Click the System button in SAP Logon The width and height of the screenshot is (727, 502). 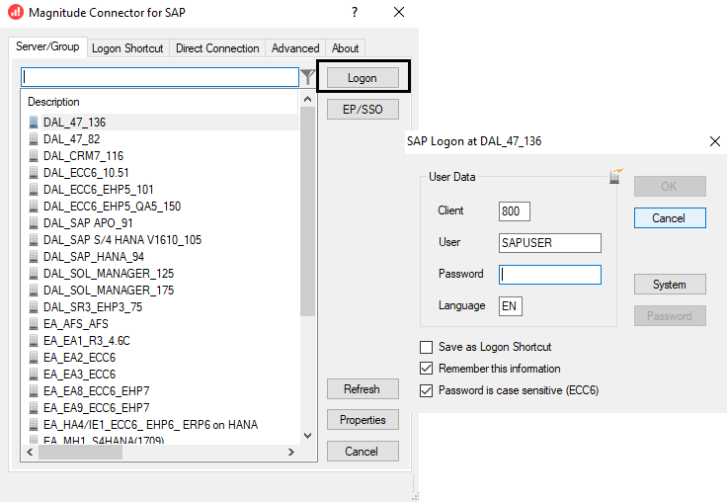tap(669, 285)
